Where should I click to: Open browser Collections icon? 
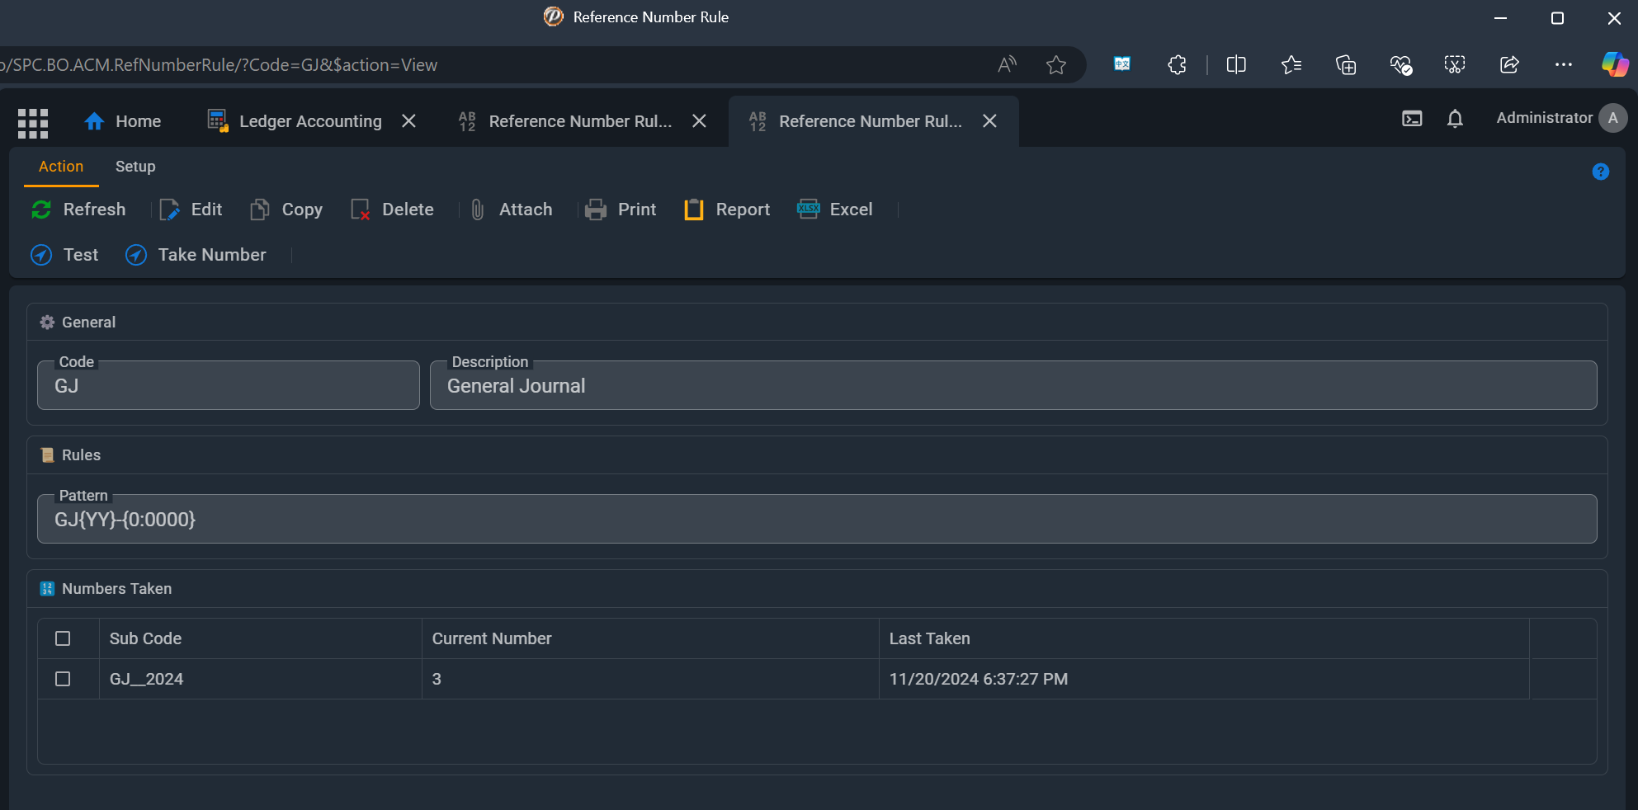click(1346, 64)
